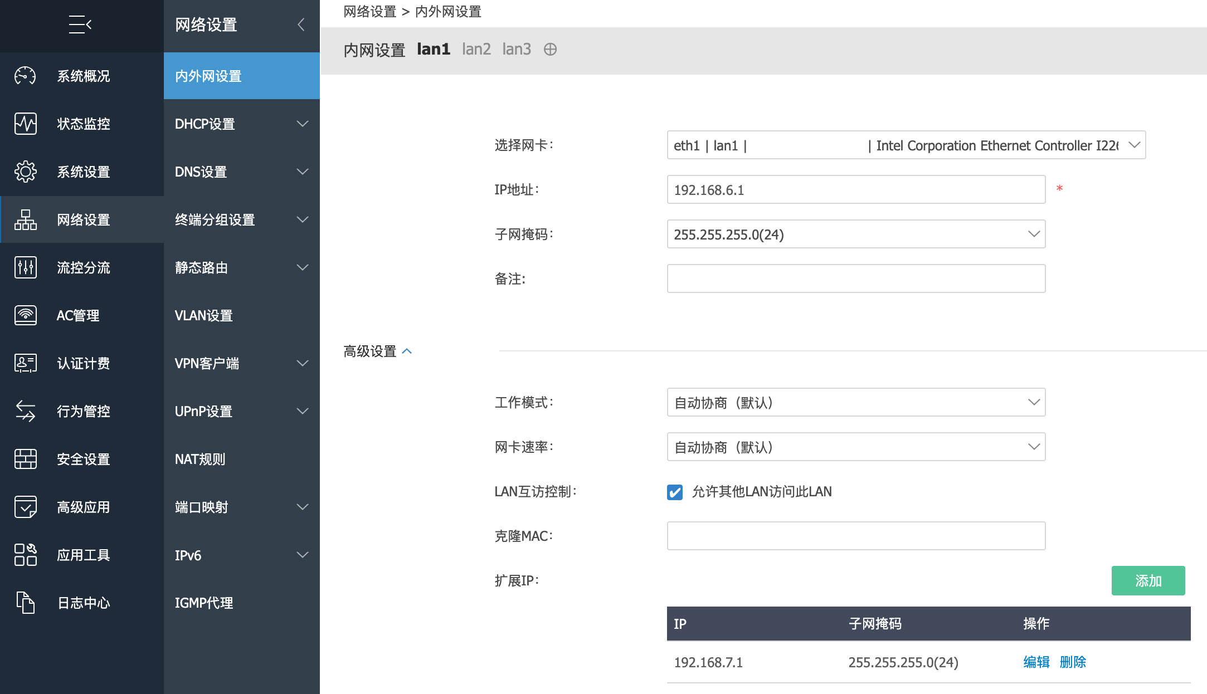
Task: Click the 日志中心 document icon
Action: (x=26, y=603)
